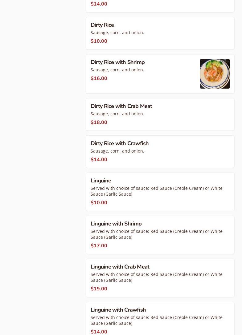Click Linguine with Crab Meat sauce description

tap(156, 277)
